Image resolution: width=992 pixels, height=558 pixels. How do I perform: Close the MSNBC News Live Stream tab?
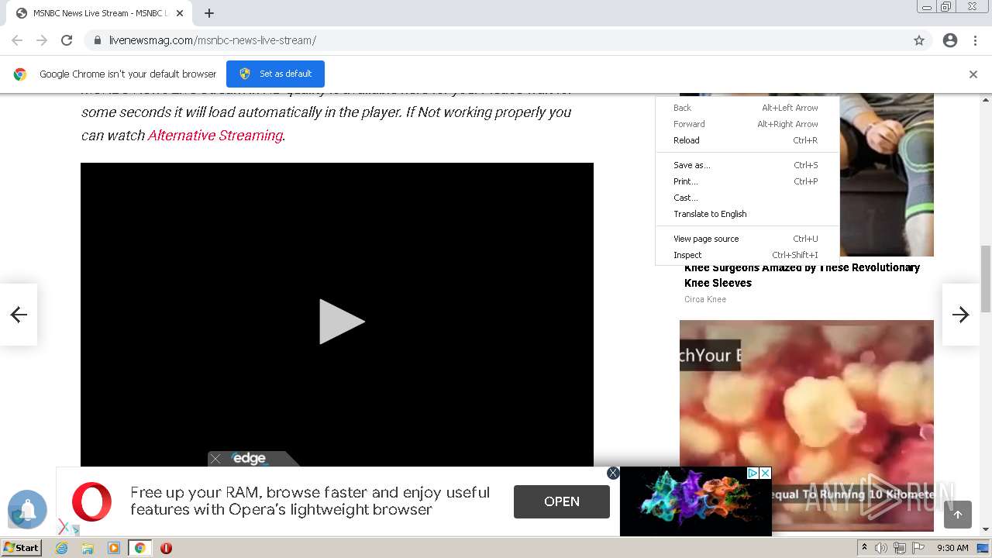coord(180,13)
